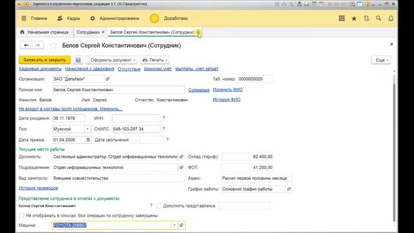Click the Полное имя input field
The image size is (414, 233).
(118, 90)
